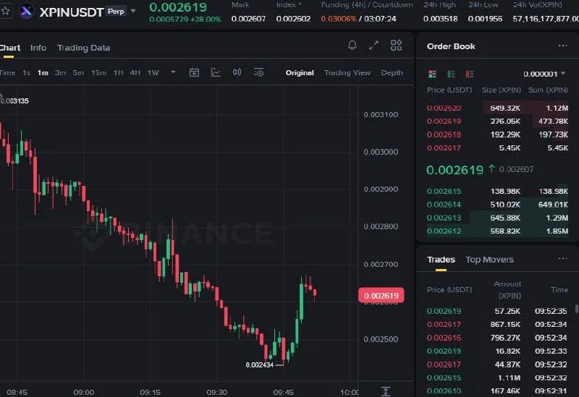This screenshot has width=579, height=397.
Task: Select ask price 0.002620 row
Action: pyautogui.click(x=497, y=108)
